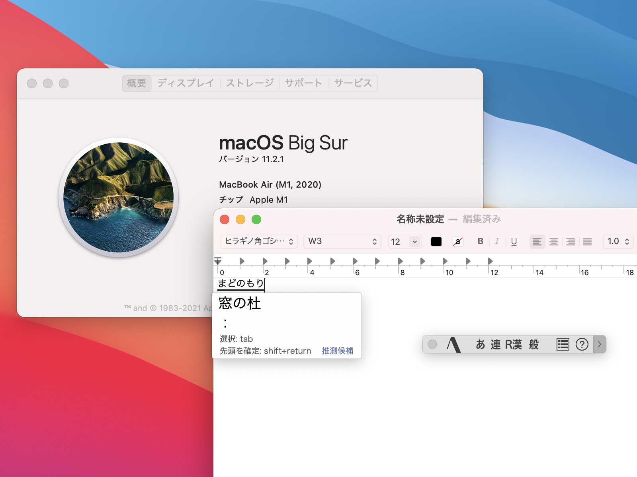Align text left
This screenshot has width=637, height=477.
tap(537, 242)
